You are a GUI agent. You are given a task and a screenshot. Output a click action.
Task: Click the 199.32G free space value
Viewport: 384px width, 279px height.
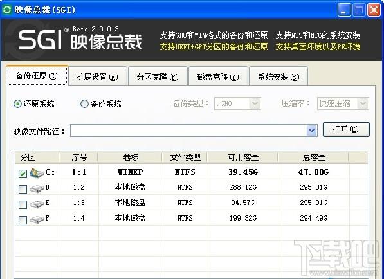click(243, 218)
